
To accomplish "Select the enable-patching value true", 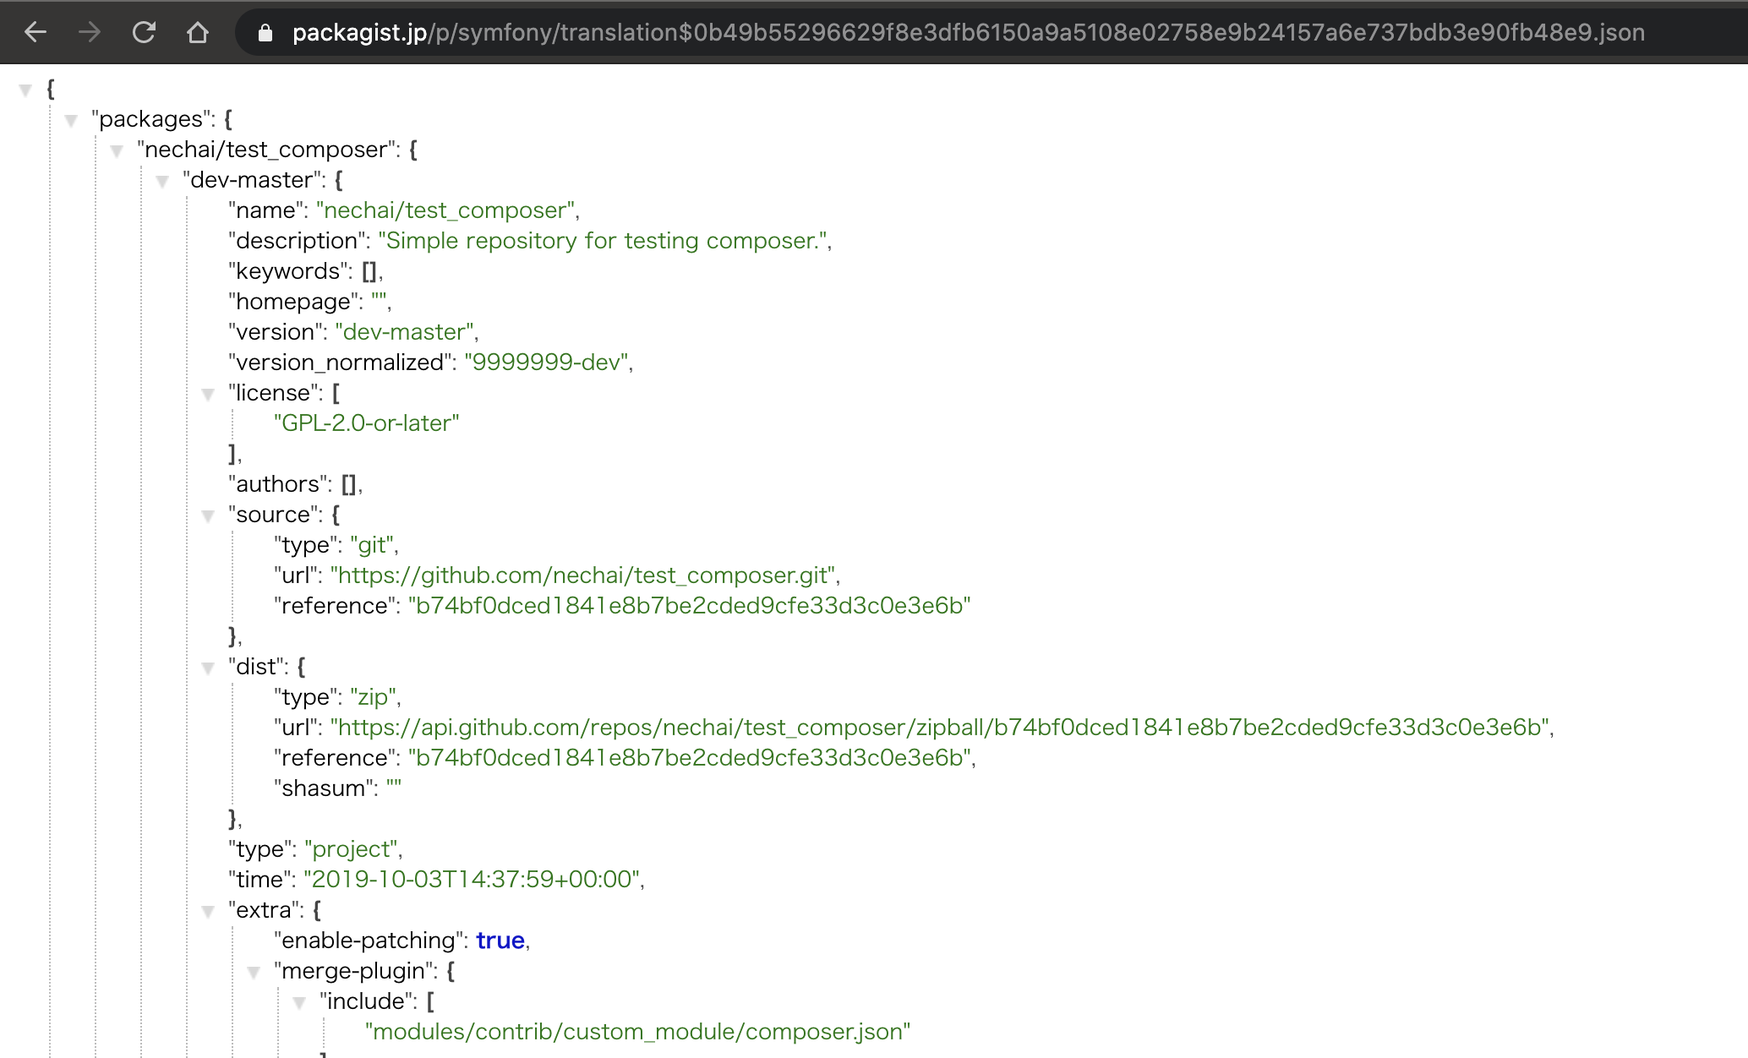I will coord(500,941).
